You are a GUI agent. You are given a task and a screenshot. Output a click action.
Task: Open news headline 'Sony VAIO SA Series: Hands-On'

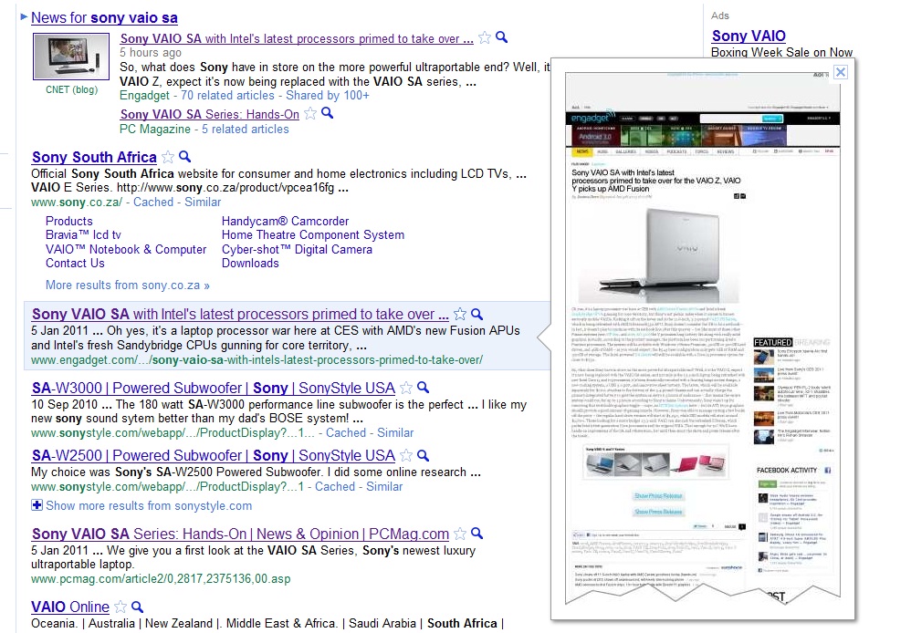(210, 114)
